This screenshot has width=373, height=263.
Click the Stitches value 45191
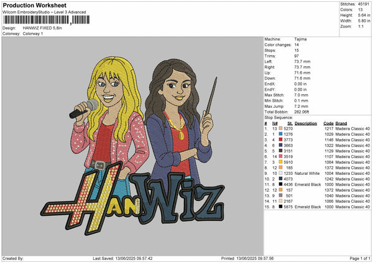(364, 4)
